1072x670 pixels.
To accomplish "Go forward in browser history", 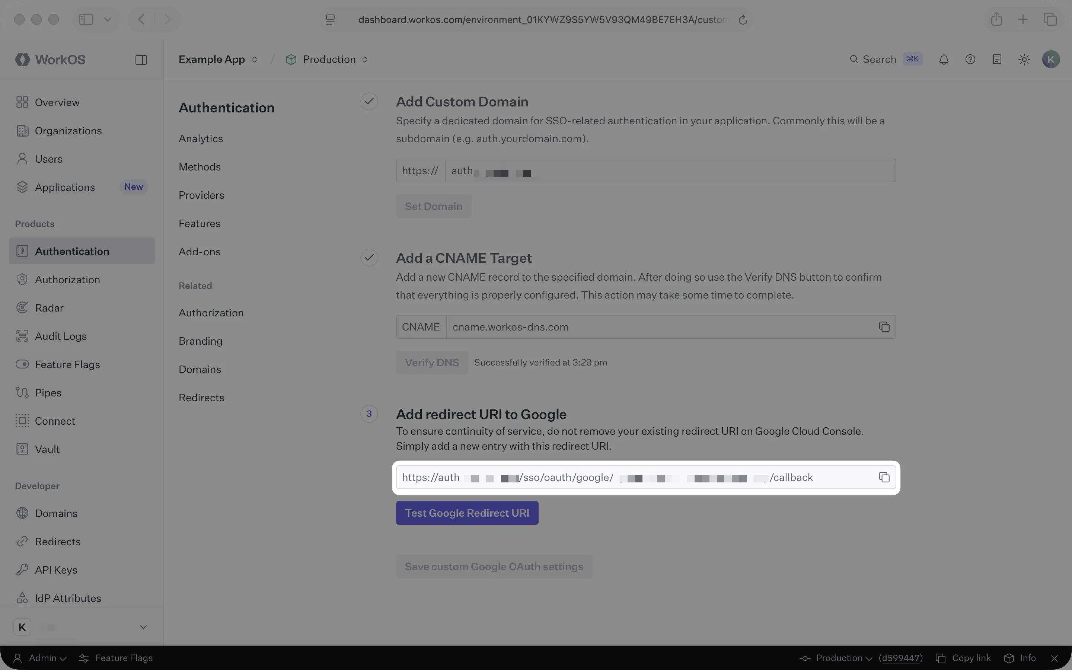I will click(167, 19).
